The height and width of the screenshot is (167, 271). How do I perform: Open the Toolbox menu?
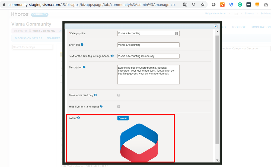pyautogui.click(x=238, y=27)
